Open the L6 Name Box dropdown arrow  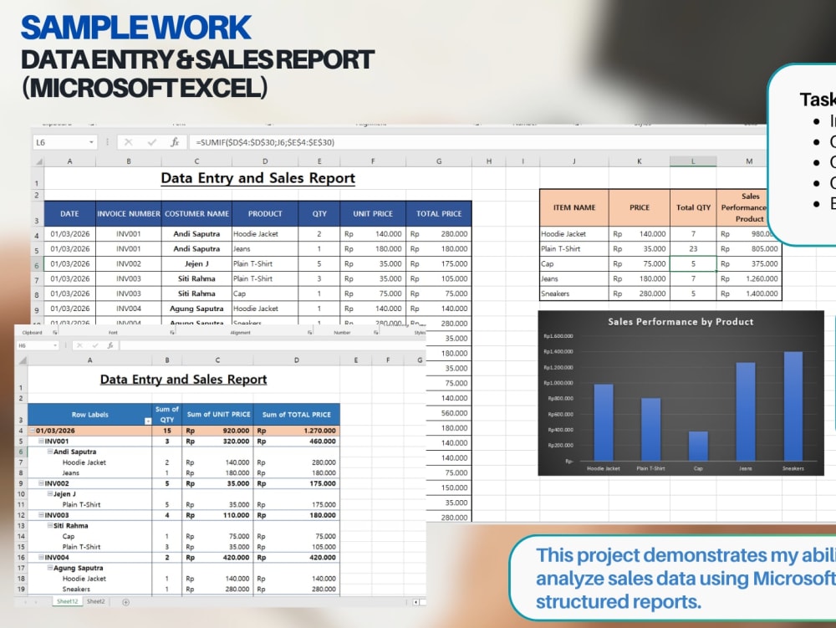tap(91, 142)
